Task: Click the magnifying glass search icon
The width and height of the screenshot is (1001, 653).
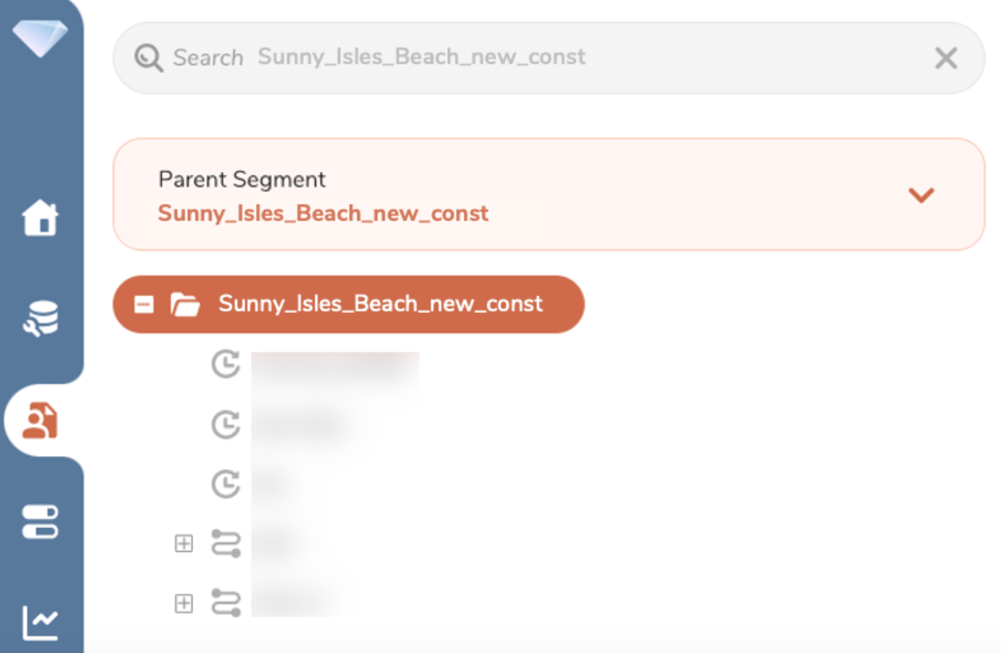Action: (149, 58)
